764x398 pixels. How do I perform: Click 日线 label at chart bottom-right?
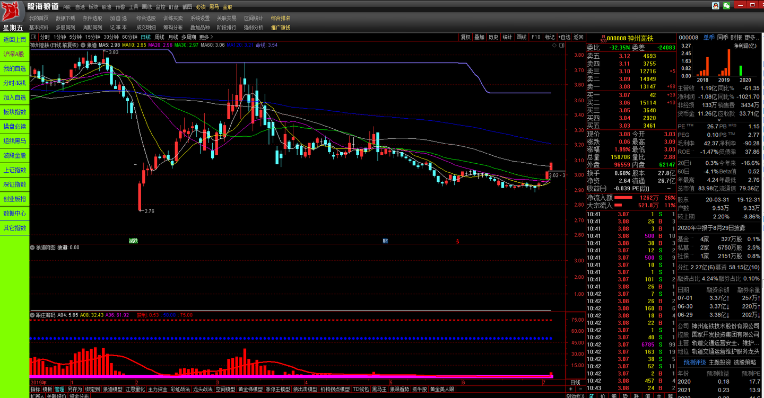coord(575,382)
